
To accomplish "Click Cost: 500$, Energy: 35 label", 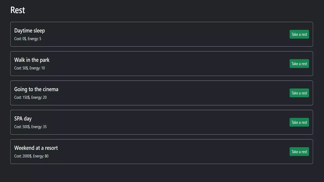I will tap(30, 127).
